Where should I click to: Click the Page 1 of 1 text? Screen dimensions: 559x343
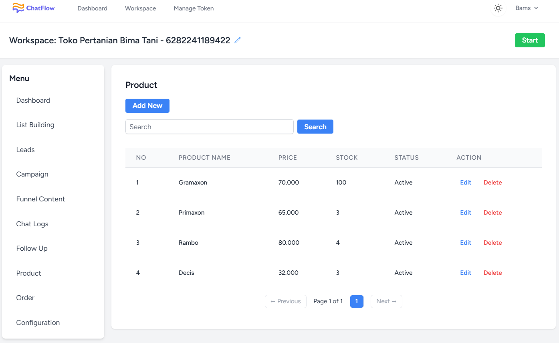tap(328, 301)
